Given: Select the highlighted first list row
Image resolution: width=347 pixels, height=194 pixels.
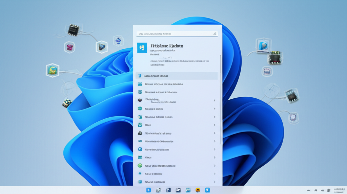Looking at the screenshot, I should (x=176, y=76).
